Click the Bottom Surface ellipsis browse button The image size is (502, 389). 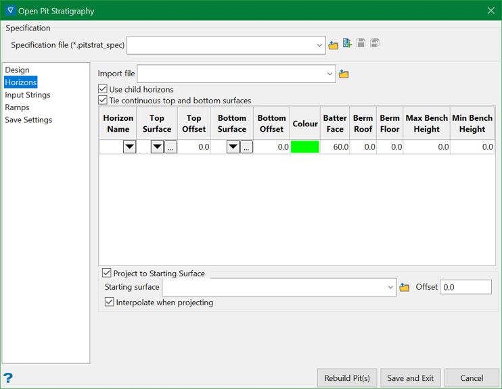tap(246, 147)
